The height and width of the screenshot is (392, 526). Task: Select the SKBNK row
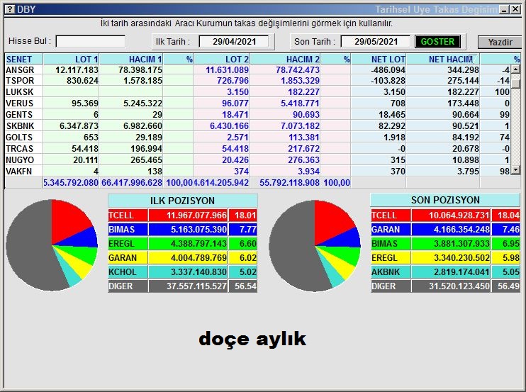(257, 126)
